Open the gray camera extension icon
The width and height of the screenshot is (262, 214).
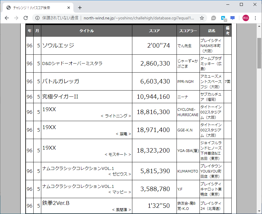[x=214, y=18]
